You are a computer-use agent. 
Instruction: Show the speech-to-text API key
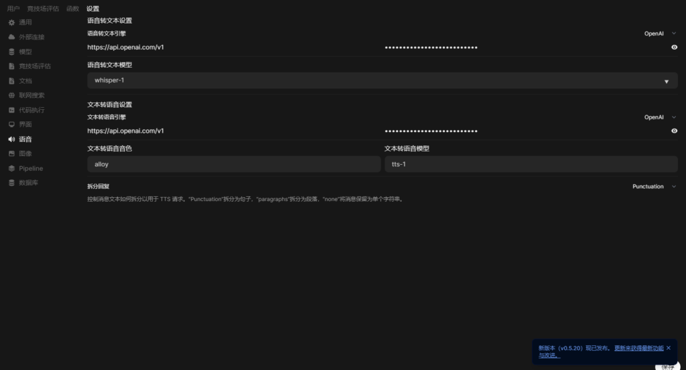coord(674,48)
